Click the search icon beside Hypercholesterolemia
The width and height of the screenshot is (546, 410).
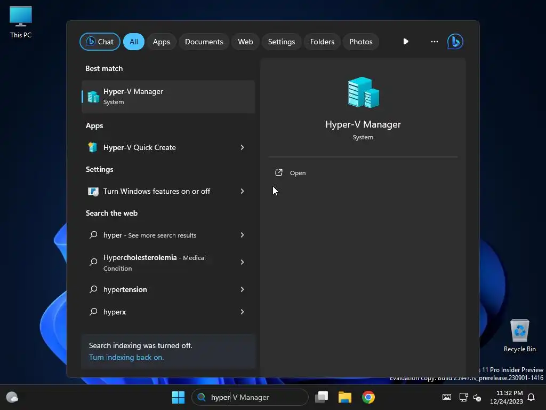click(93, 262)
